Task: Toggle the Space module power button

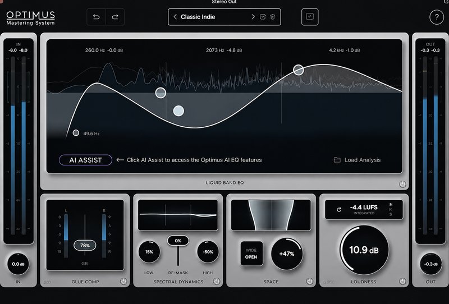Action: [310, 281]
